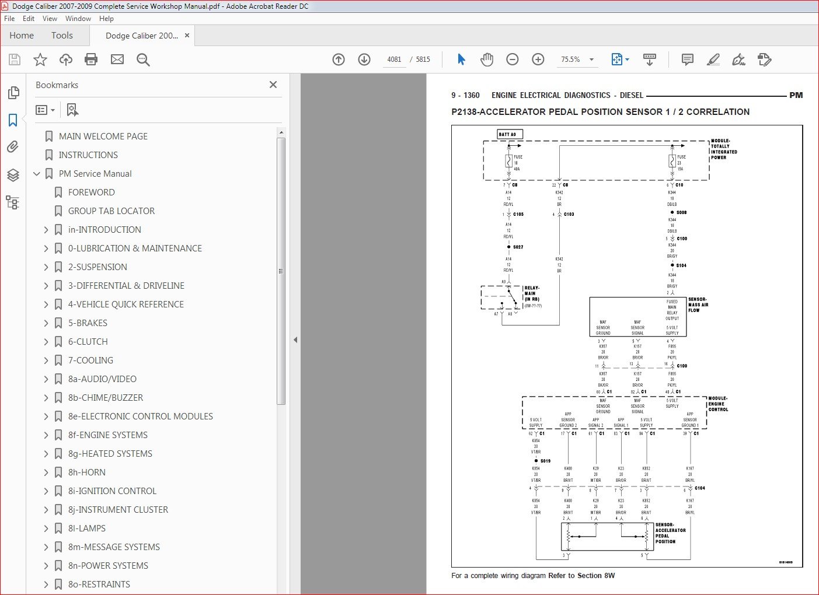Click the upload to cloud icon
The image size is (819, 595).
[66, 60]
